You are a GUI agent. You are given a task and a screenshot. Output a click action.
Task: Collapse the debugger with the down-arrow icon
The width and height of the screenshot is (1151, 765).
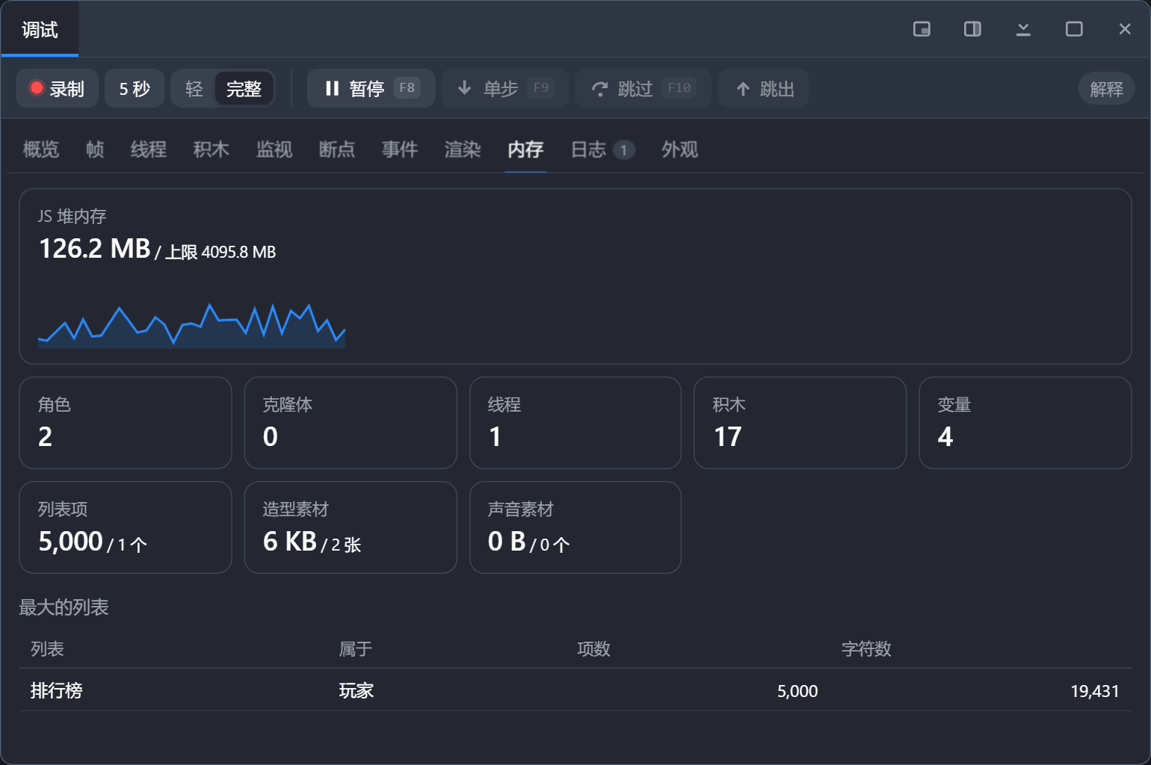[x=1023, y=29]
